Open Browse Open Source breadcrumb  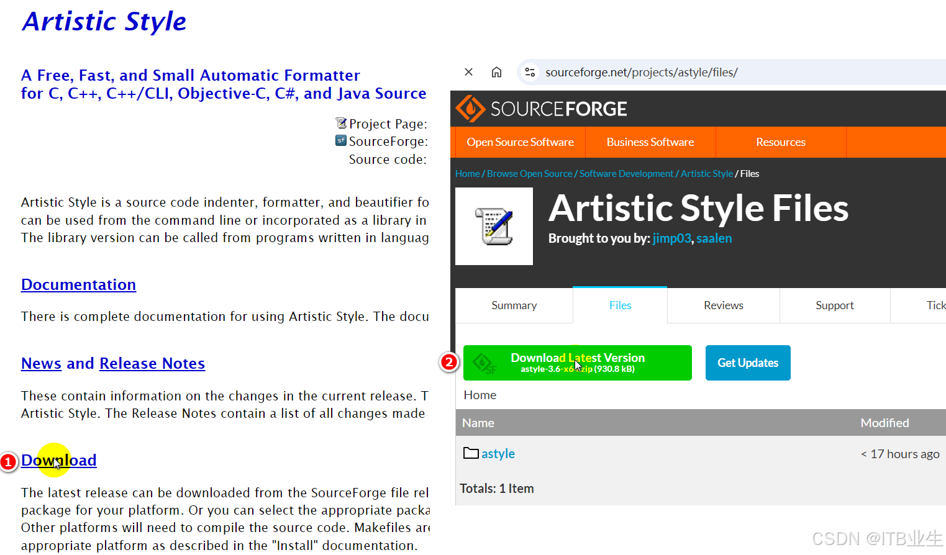[530, 174]
